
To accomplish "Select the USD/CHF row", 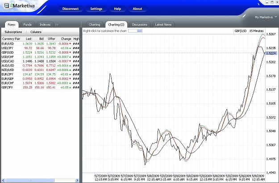I will (40, 57).
